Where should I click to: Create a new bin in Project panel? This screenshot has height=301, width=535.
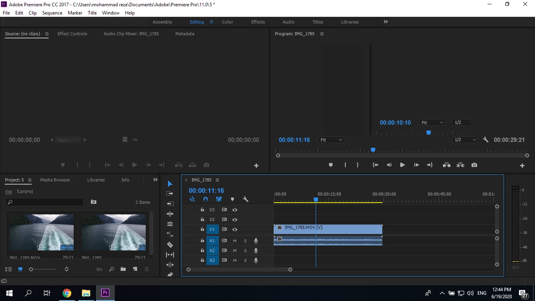tap(123, 269)
